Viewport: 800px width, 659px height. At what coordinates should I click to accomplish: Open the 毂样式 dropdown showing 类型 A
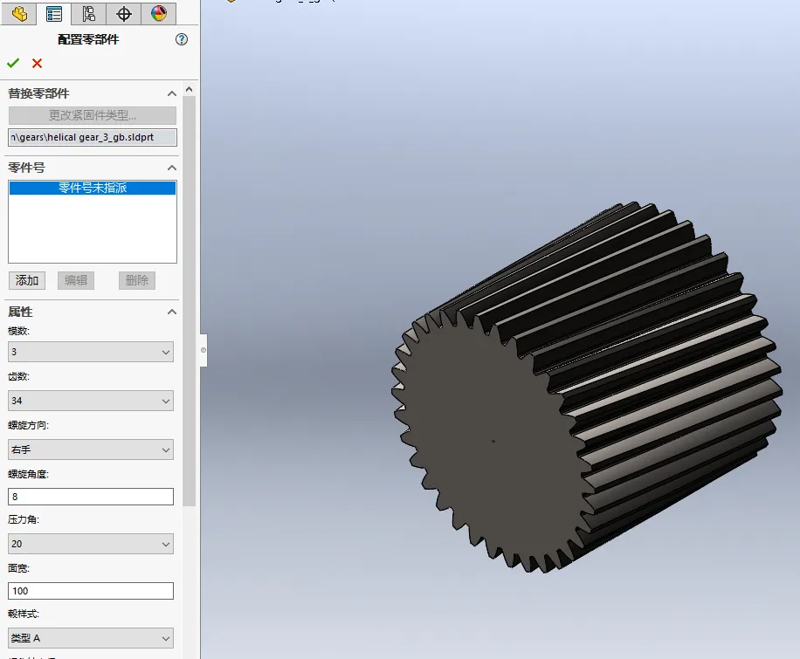[x=91, y=638]
